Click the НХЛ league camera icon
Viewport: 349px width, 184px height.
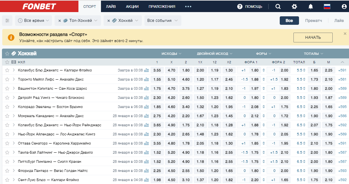[14, 62]
